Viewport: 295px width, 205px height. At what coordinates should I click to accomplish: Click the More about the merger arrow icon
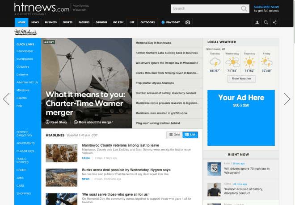pos(76,122)
